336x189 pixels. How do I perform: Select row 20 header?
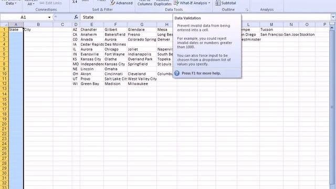4,124
